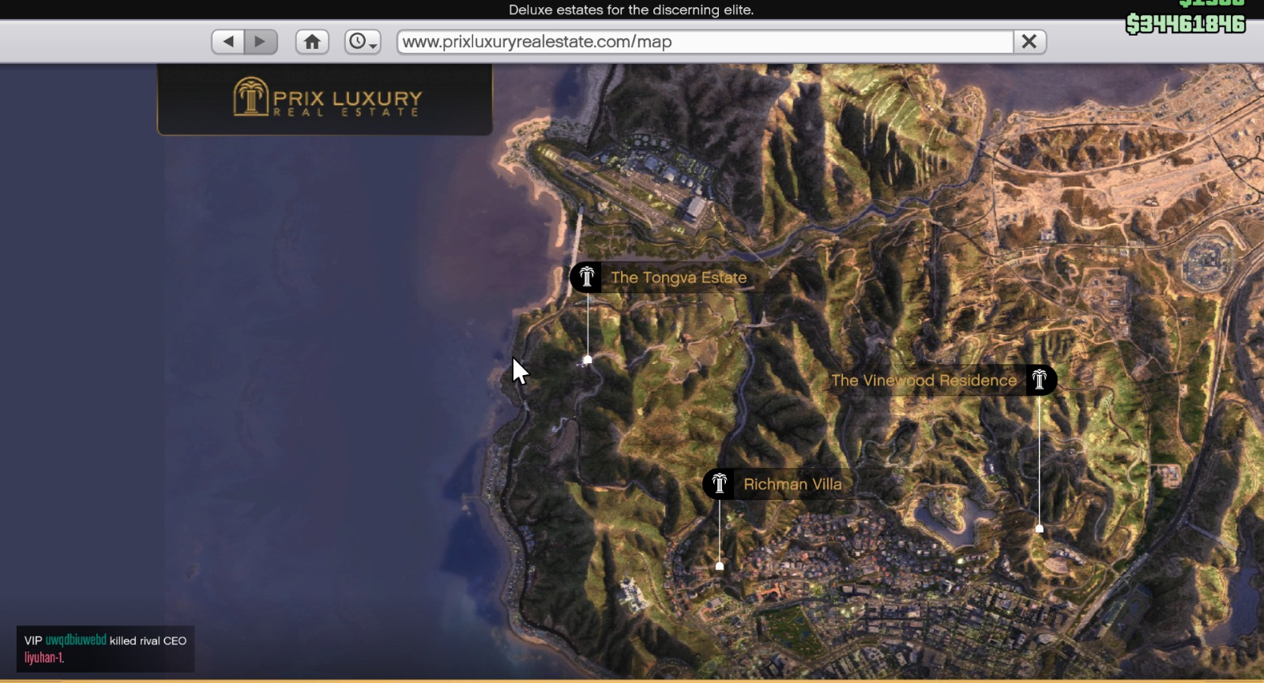Image resolution: width=1264 pixels, height=683 pixels.
Task: Click the 'uwqdbiuwebd' player name in notification
Action: point(76,640)
